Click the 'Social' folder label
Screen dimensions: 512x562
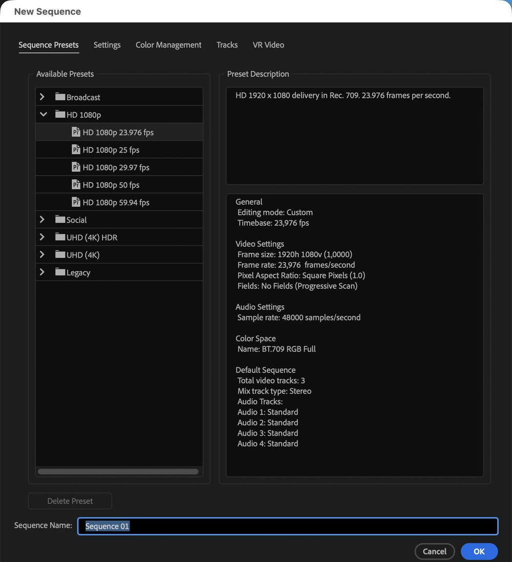click(x=77, y=220)
